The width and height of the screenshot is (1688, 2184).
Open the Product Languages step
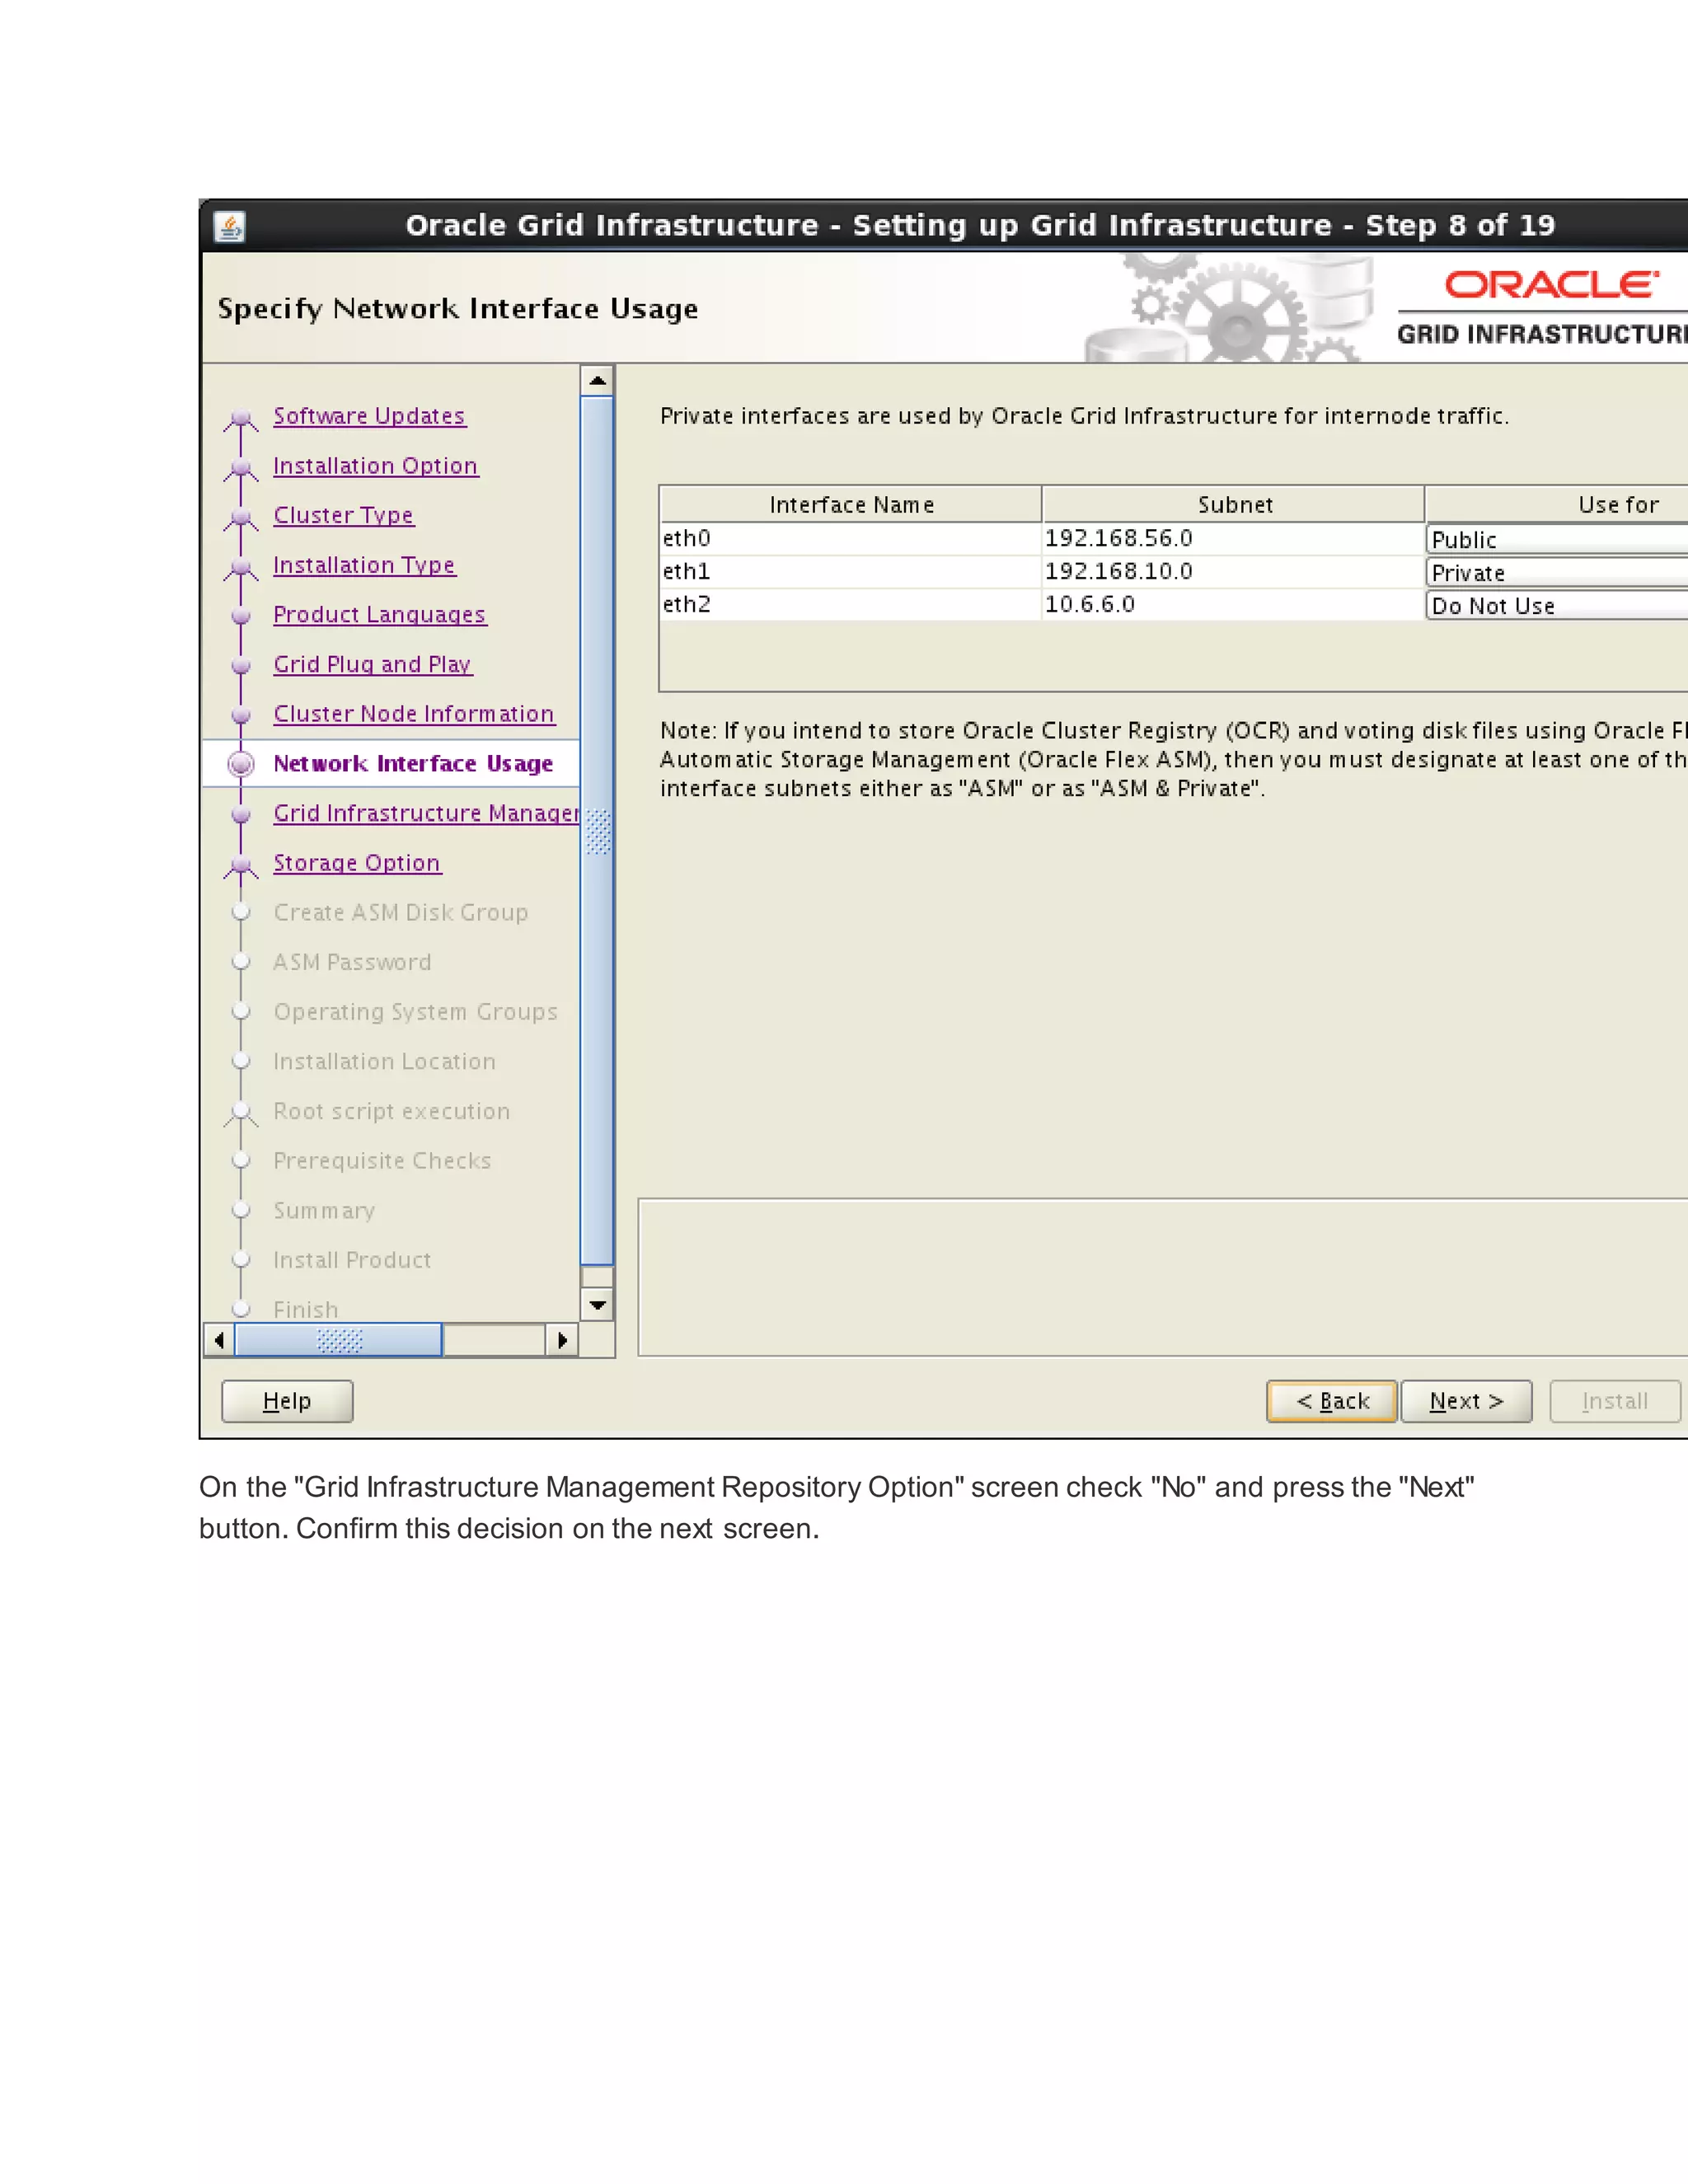(379, 615)
